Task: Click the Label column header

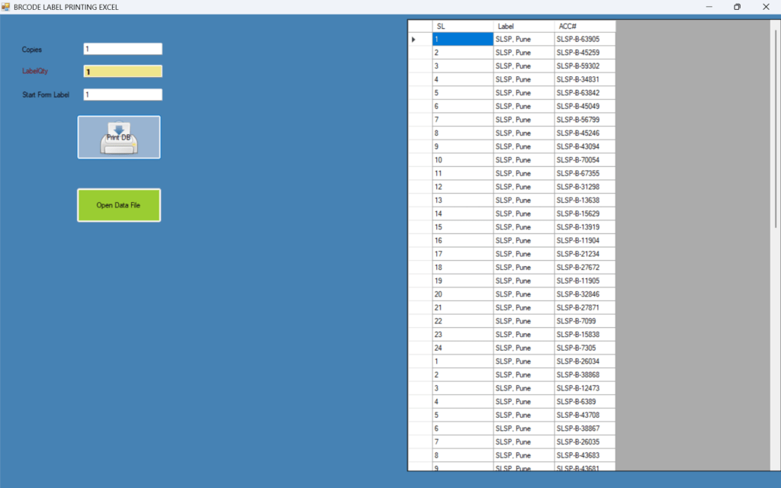Action: pos(523,26)
